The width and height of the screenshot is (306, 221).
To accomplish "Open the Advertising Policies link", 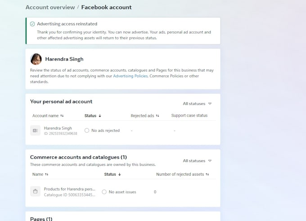I will click(130, 76).
